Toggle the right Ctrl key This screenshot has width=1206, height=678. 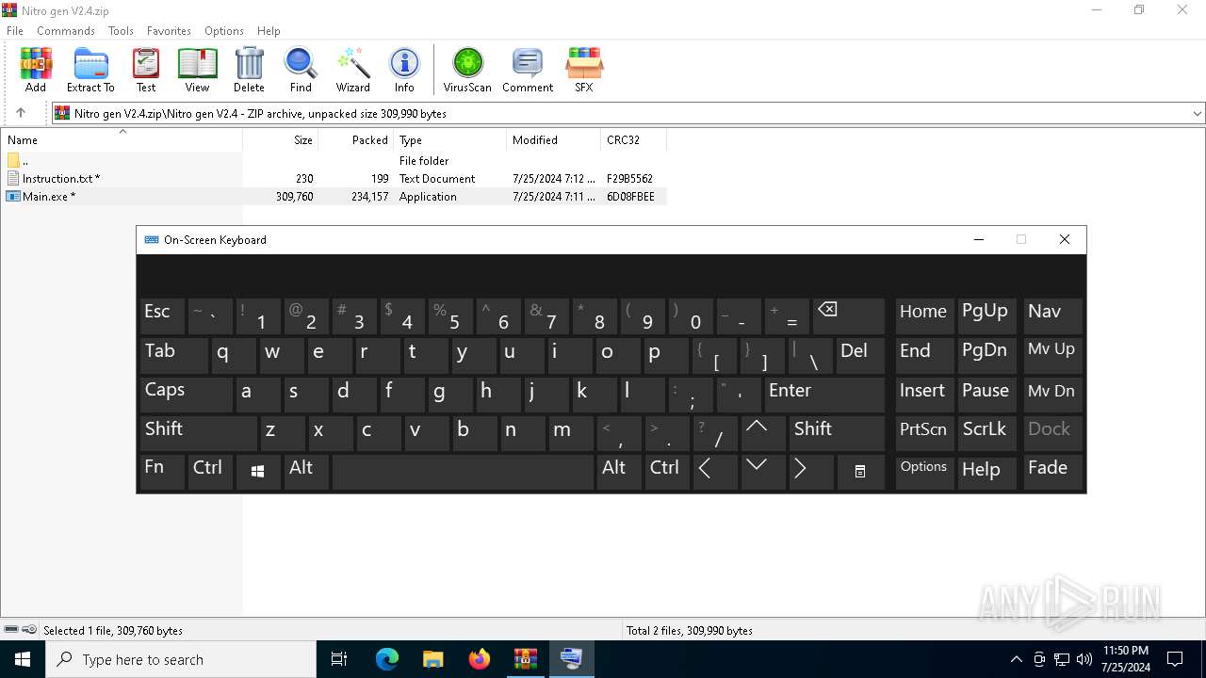[x=666, y=471]
